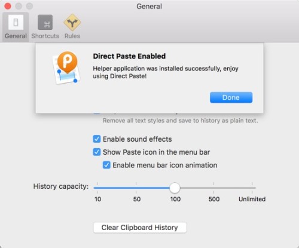
Task: Open the Rules preferences pane
Action: point(72,27)
